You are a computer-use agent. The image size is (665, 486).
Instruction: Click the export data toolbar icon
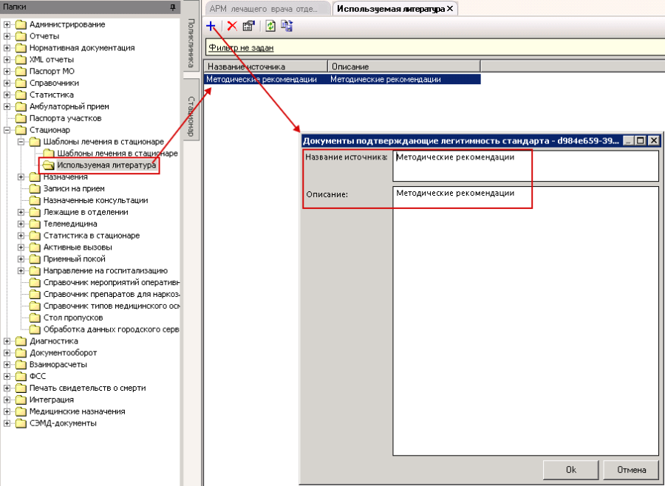[287, 27]
